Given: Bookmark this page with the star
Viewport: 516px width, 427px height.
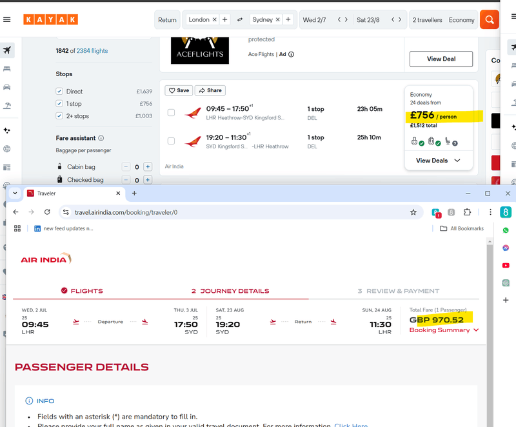Looking at the screenshot, I should [x=413, y=212].
